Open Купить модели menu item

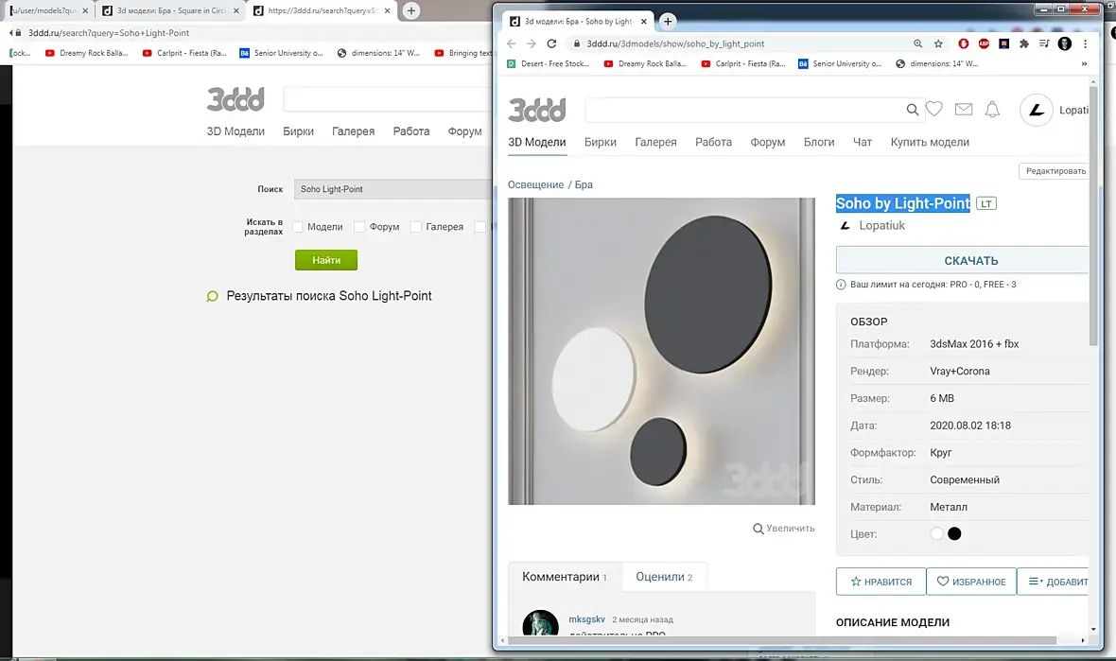930,142
